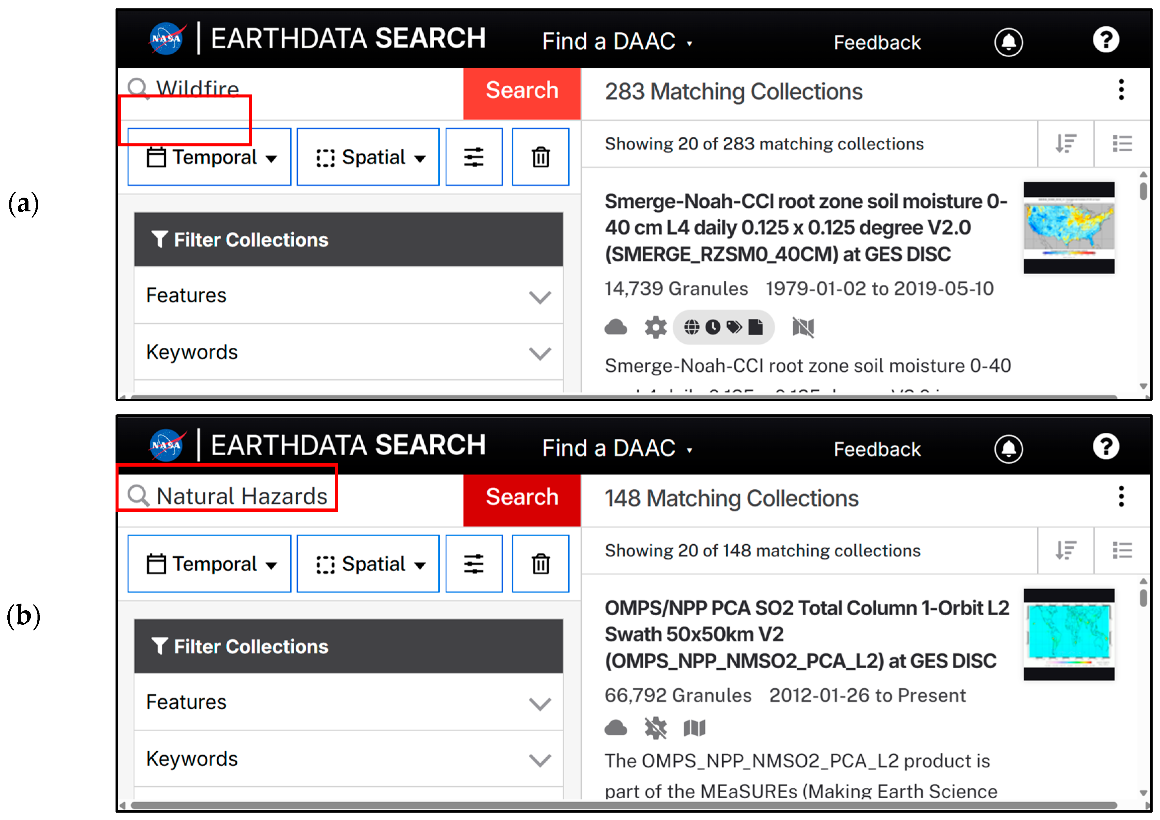The image size is (1160, 820).
Task: Click advanced search sliders icon in top panel
Action: point(474,157)
